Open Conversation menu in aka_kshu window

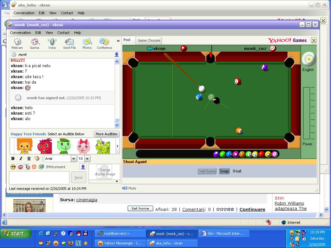(24, 13)
